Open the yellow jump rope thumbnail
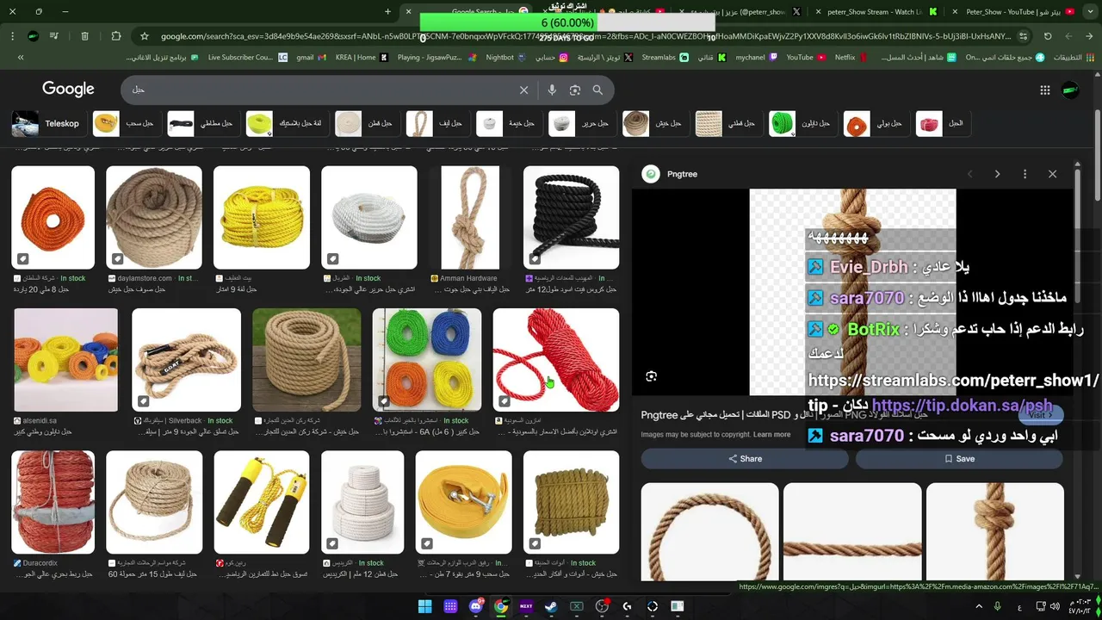1102x620 pixels. (x=261, y=502)
